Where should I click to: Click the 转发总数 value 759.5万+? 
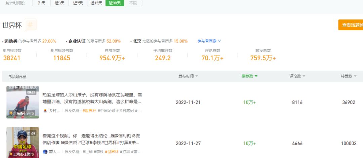pos(263,58)
